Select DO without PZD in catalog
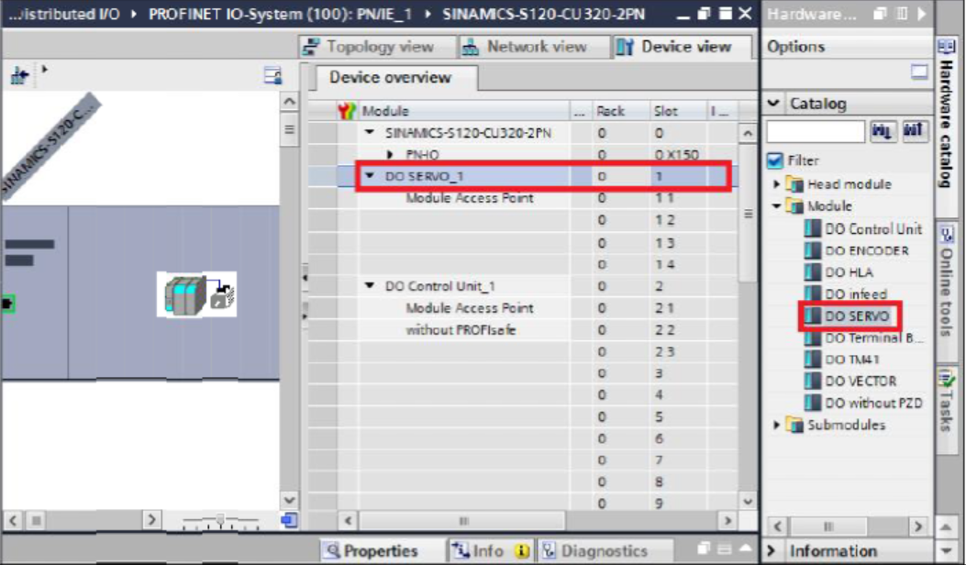Screen dimensions: 966x565 (873, 403)
